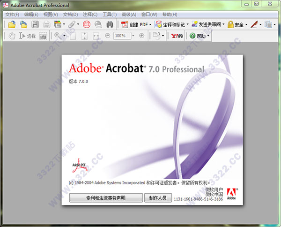This screenshot has height=227, width=281.
Task: Click the Open file folder icon
Action: tap(11, 24)
